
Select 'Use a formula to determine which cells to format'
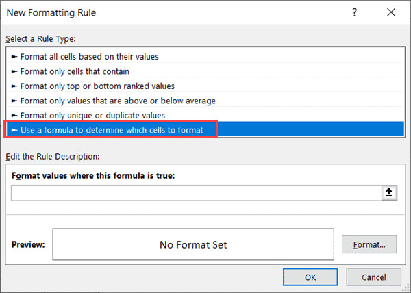click(x=112, y=129)
